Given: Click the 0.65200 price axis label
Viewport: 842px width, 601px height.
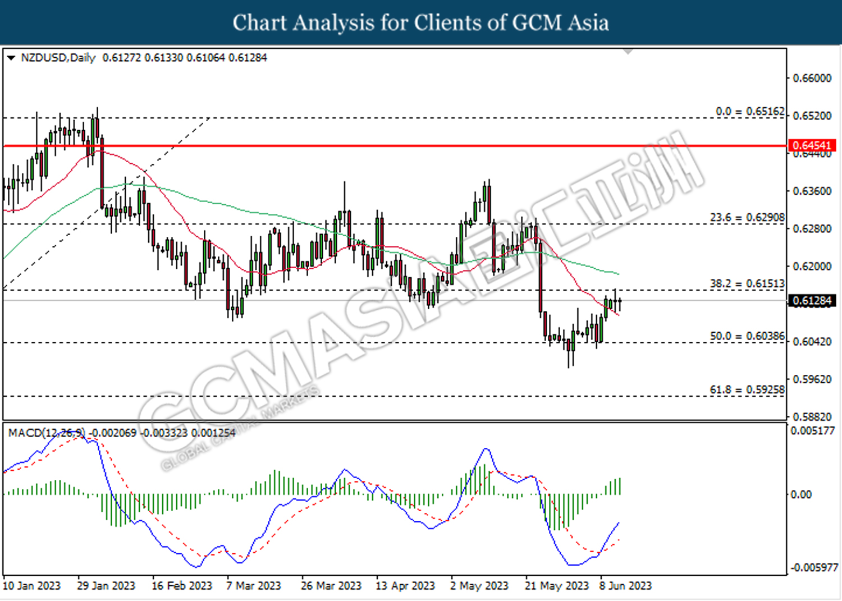Looking at the screenshot, I should coord(812,116).
